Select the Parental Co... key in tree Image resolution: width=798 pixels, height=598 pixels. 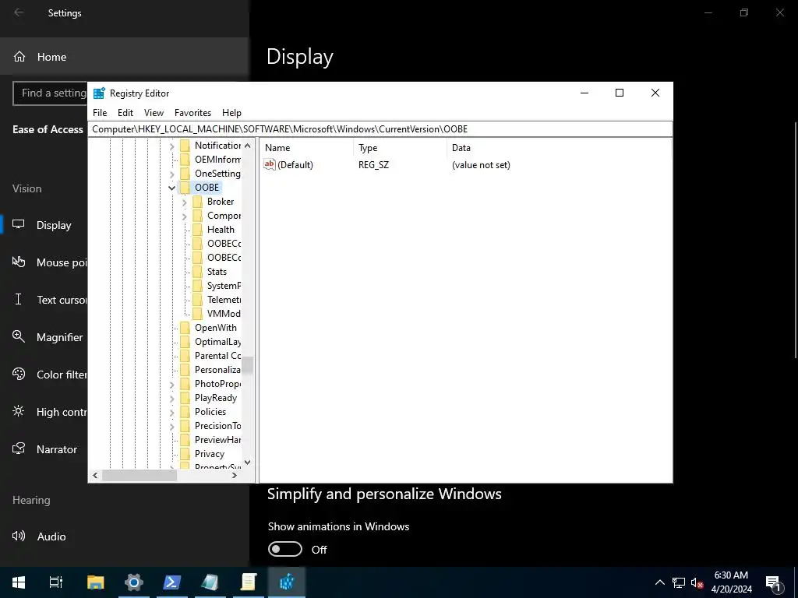[217, 356]
